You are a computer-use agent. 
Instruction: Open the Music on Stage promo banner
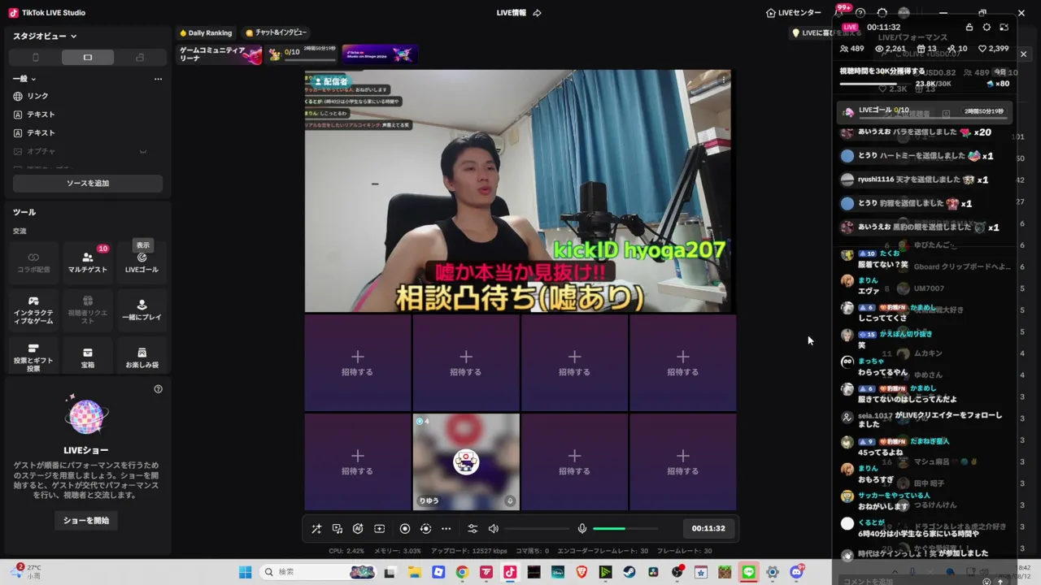pos(380,54)
